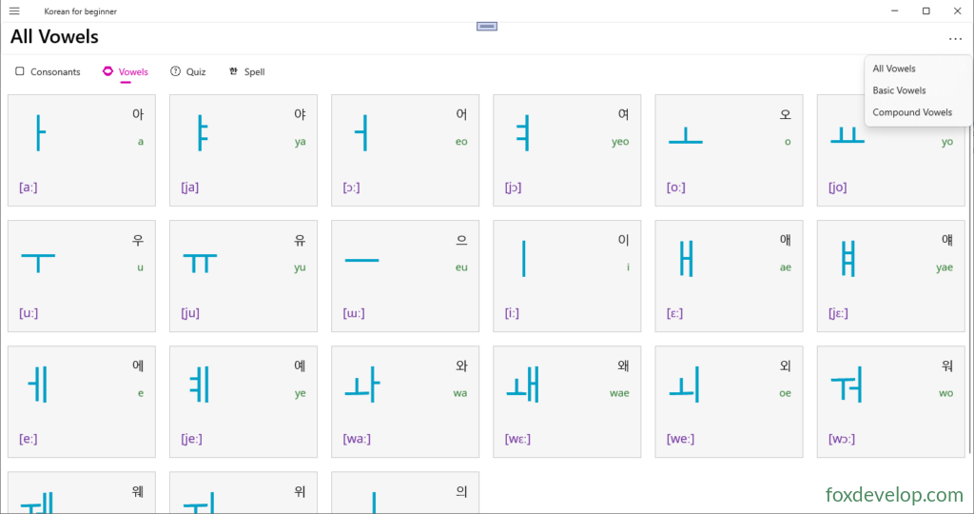The image size is (974, 514).
Task: Click the question mark Quiz icon
Action: [175, 70]
